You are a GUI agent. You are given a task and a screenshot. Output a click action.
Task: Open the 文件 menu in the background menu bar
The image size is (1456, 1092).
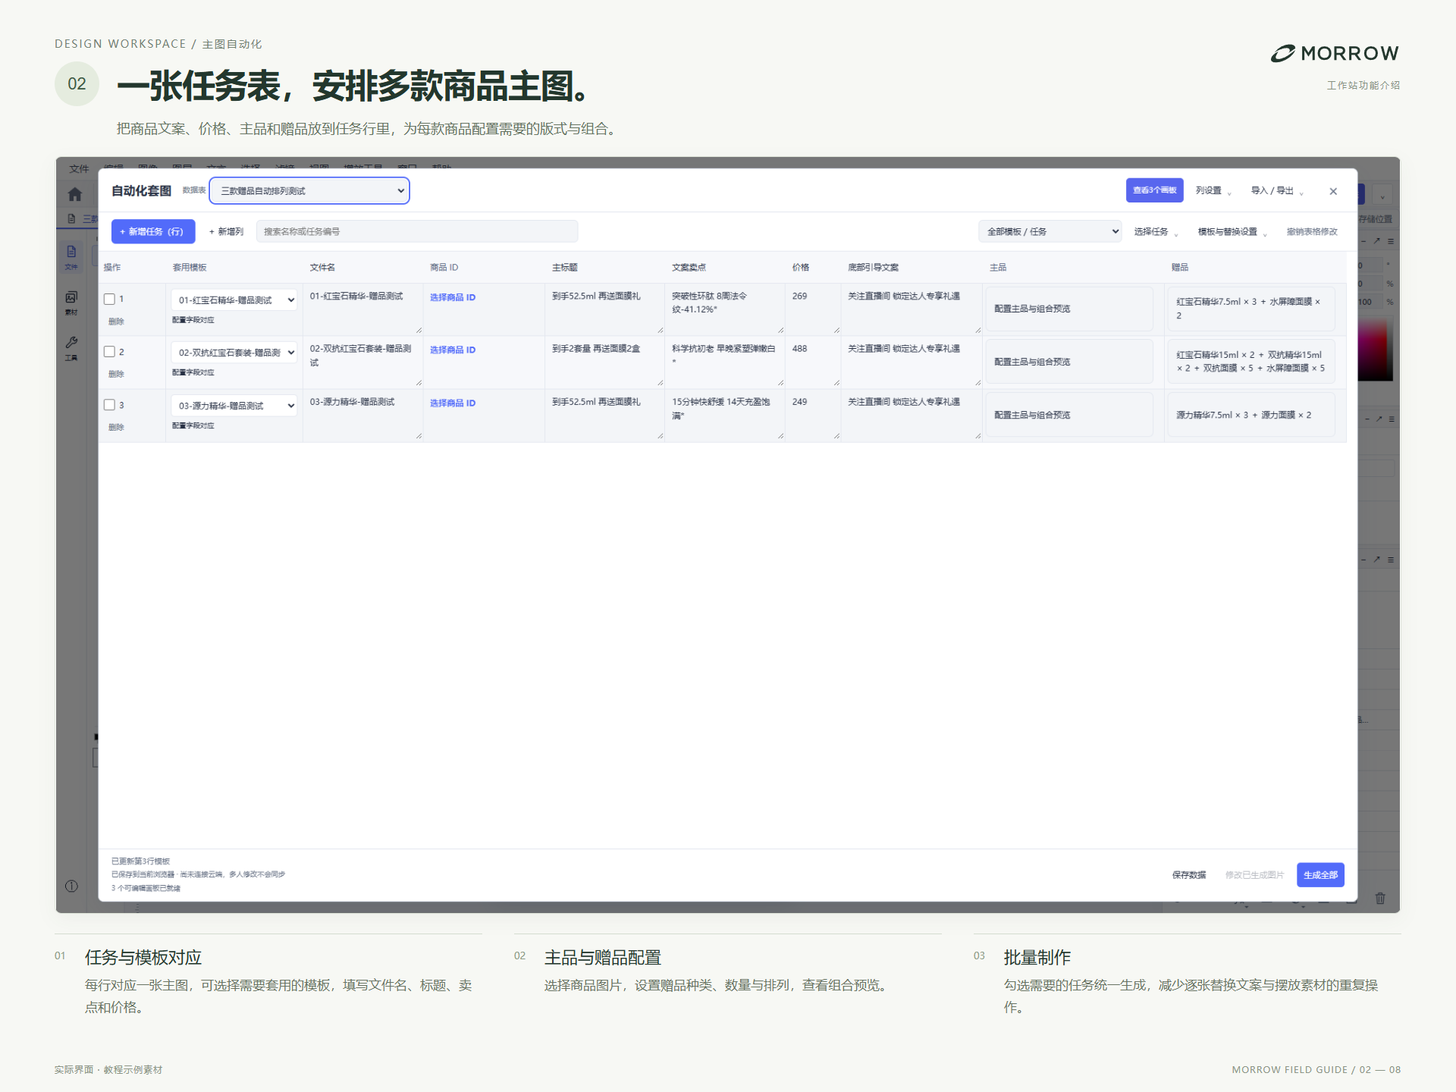point(79,168)
